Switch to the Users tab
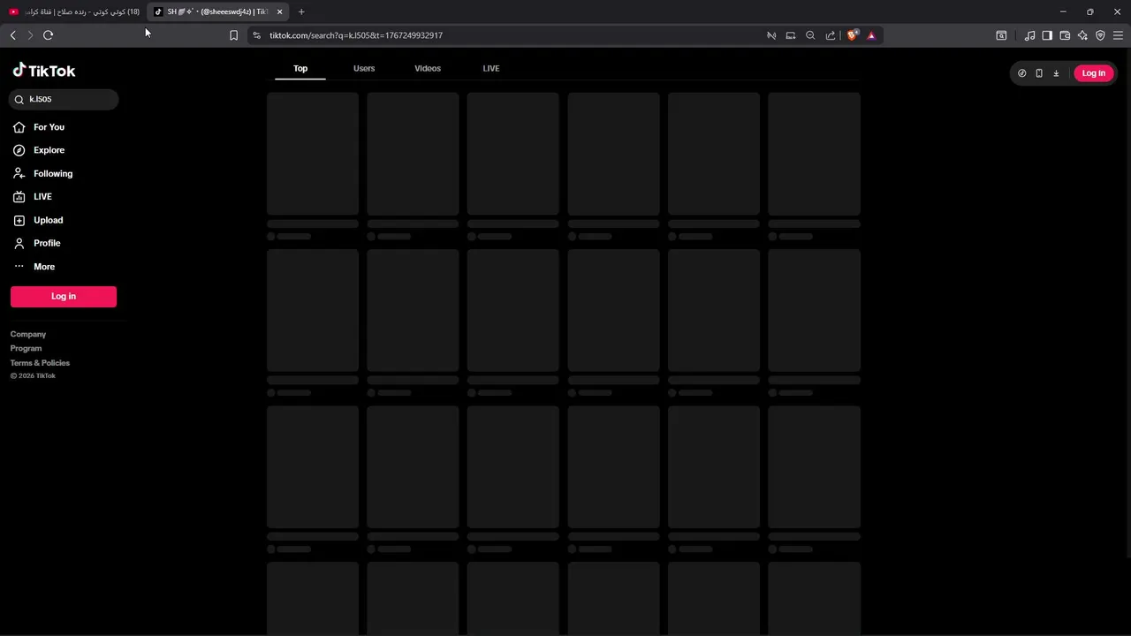The image size is (1131, 636). point(364,68)
